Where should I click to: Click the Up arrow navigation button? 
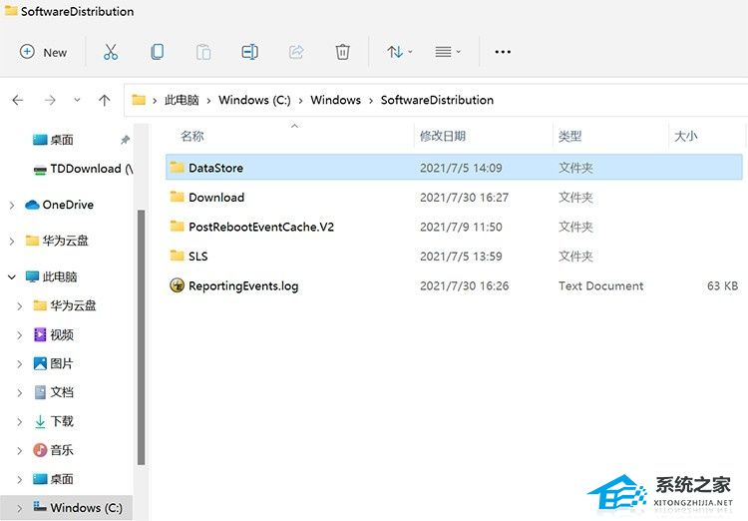pyautogui.click(x=105, y=100)
